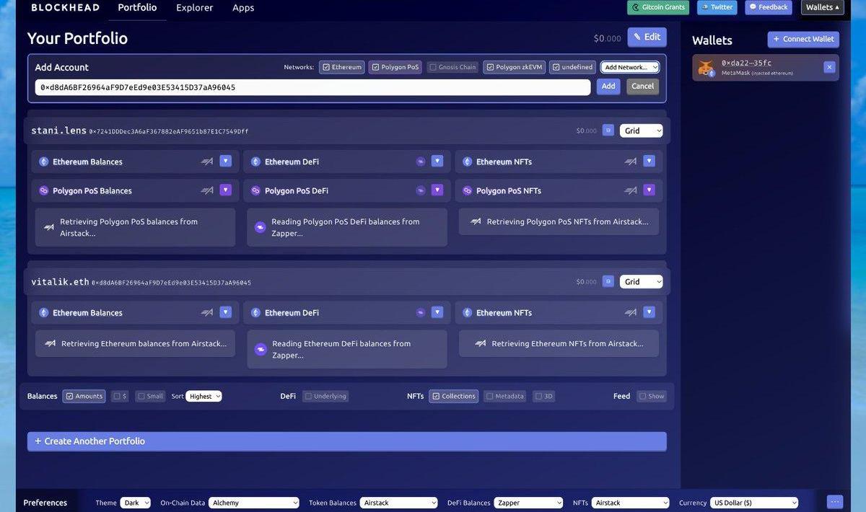The image size is (866, 512).
Task: Open the Grid layout dropdown for vitalik.eth
Action: (641, 282)
